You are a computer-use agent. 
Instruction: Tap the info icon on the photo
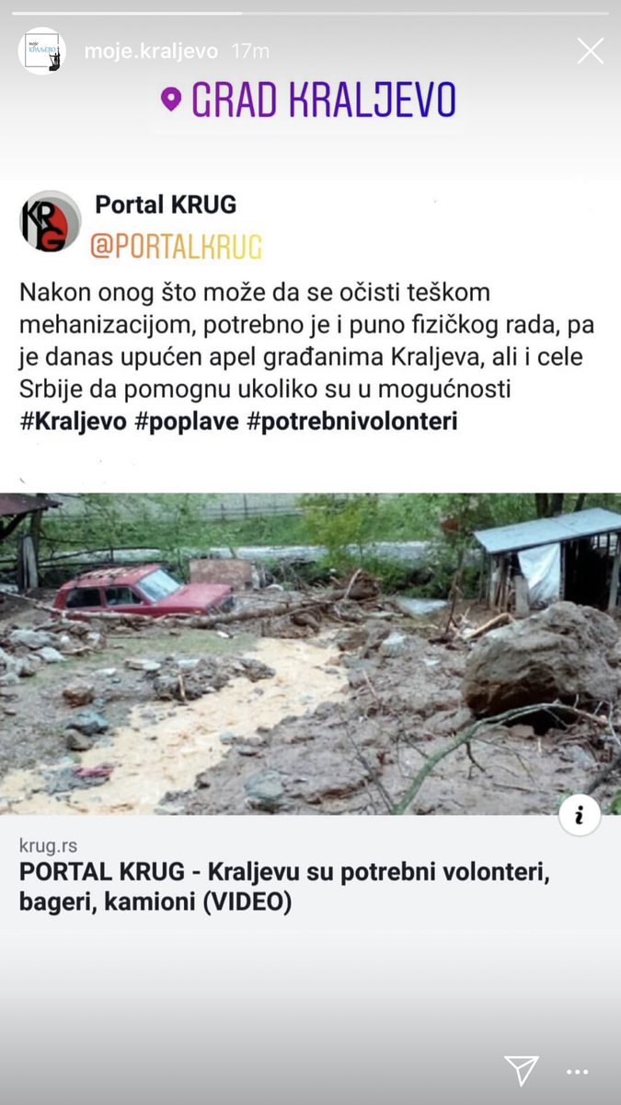(x=580, y=815)
